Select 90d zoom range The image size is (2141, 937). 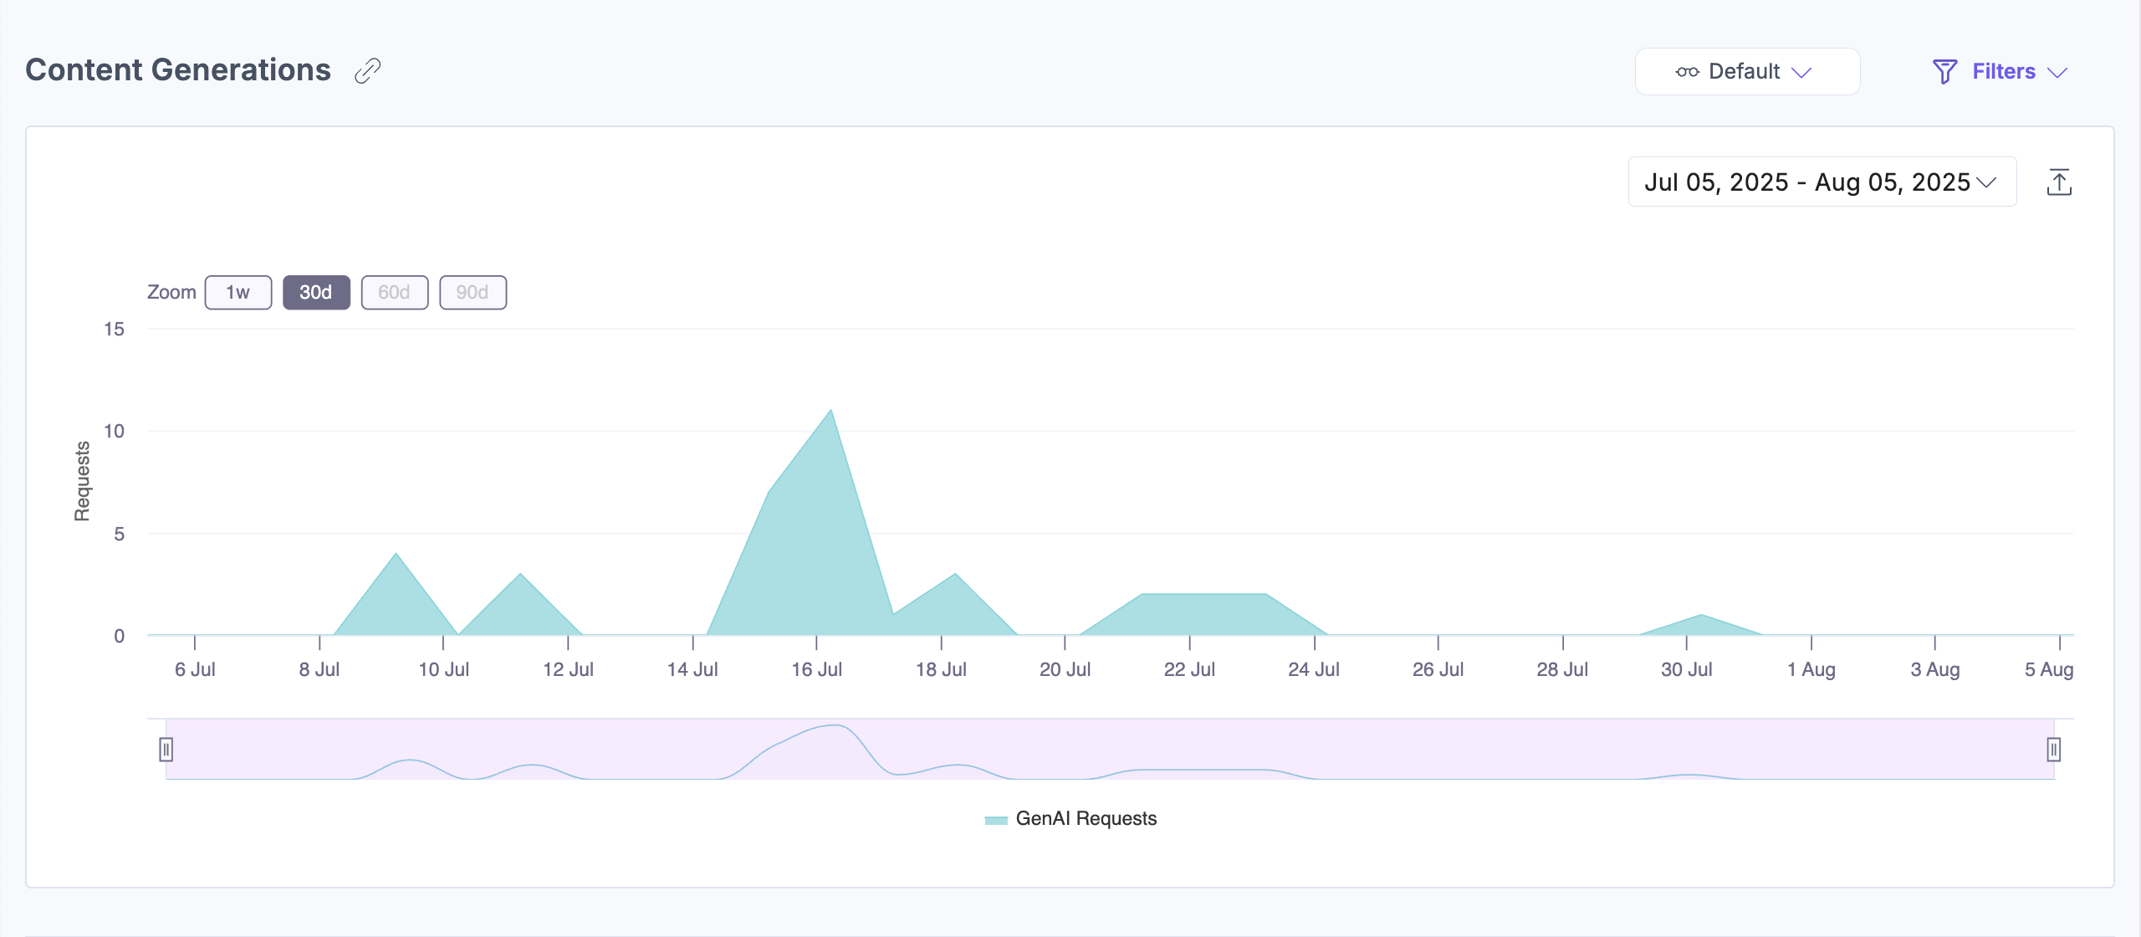click(473, 293)
